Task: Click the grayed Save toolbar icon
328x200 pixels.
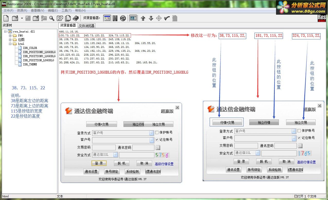Action: point(28,18)
